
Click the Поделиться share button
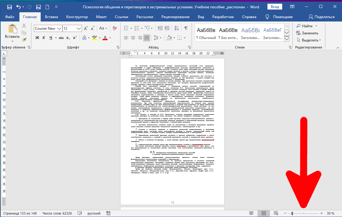tap(322, 17)
